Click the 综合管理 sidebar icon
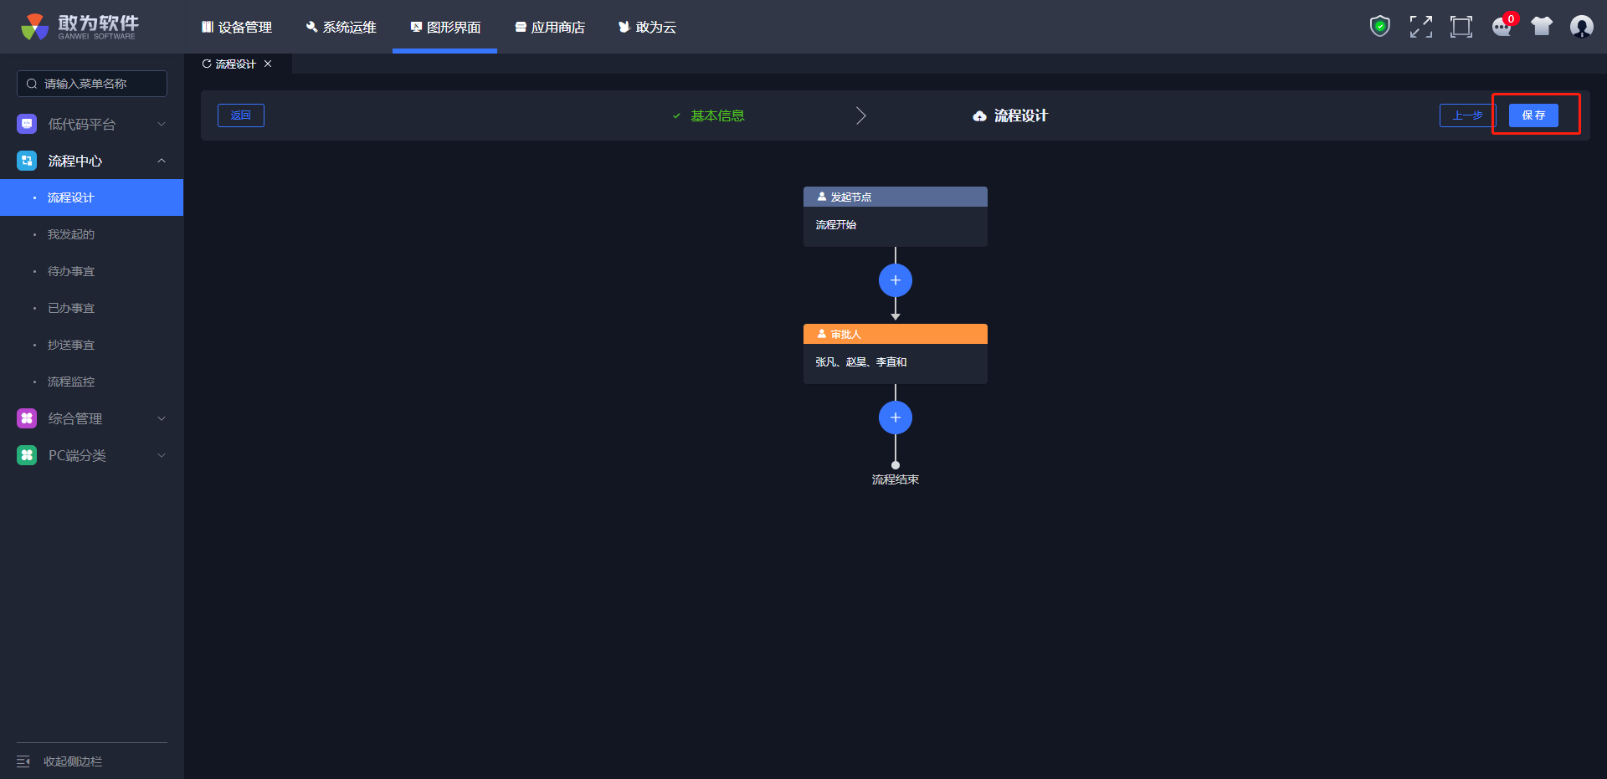The image size is (1607, 779). point(27,418)
